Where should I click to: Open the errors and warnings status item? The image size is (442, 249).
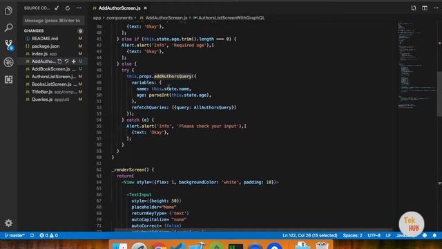tap(49, 235)
